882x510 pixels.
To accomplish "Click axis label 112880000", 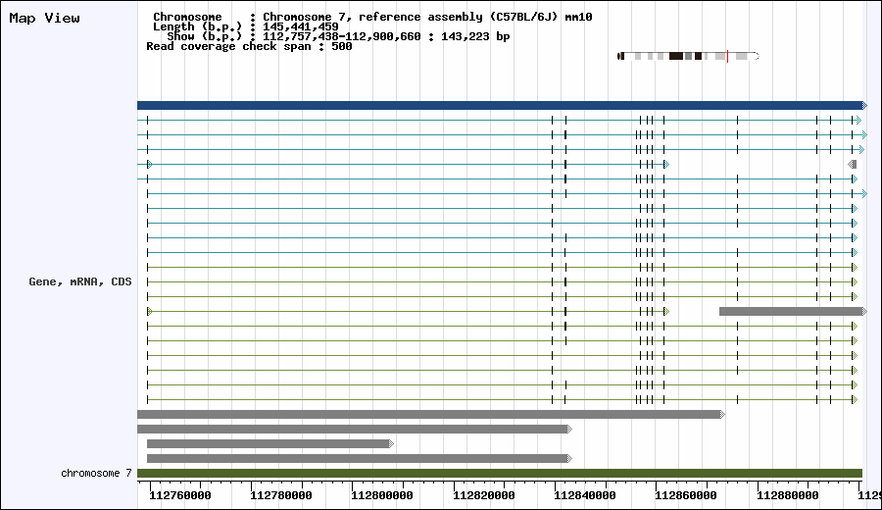I will pyautogui.click(x=788, y=495).
